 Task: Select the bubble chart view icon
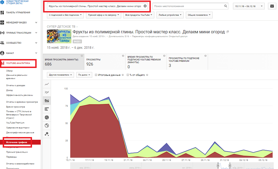(47, 134)
